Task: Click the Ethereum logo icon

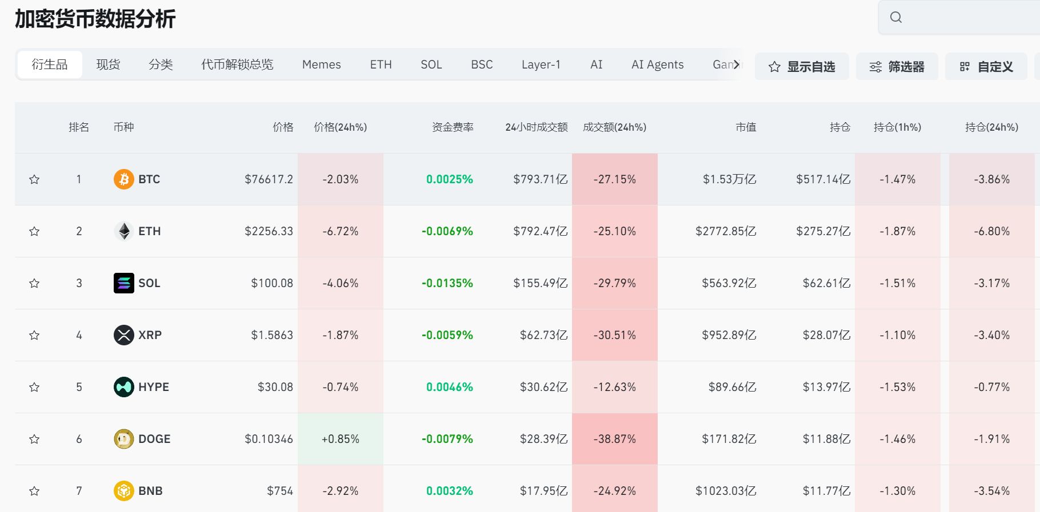Action: [123, 231]
